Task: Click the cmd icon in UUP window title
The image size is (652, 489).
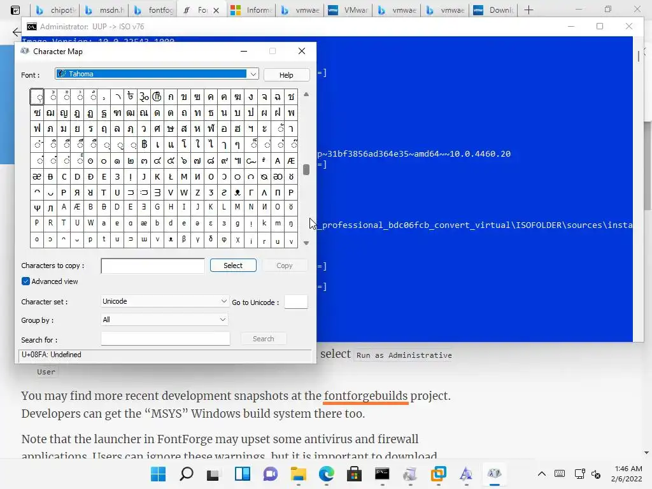Action: pos(32,27)
